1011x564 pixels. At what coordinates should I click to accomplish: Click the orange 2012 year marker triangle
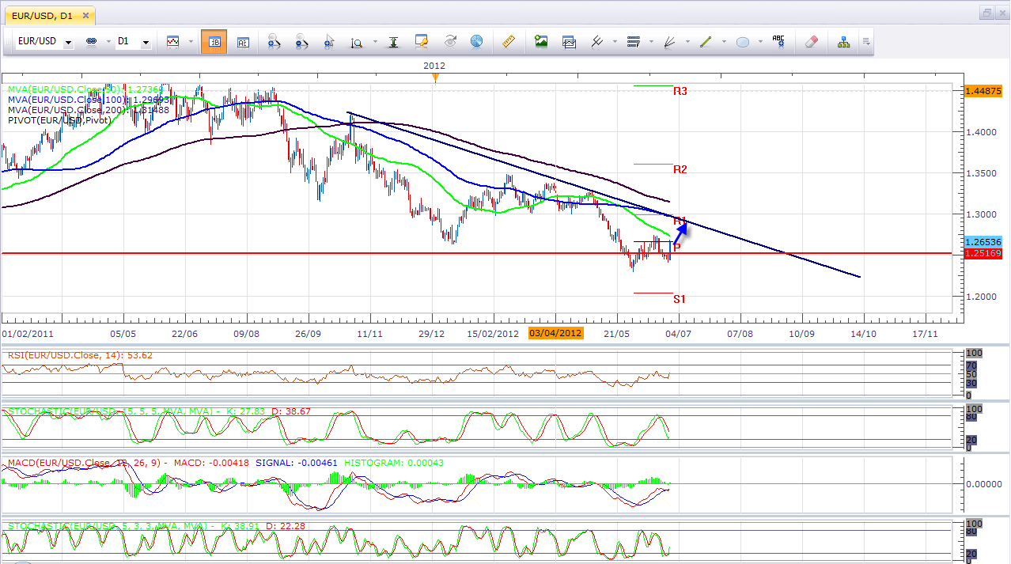click(x=434, y=77)
